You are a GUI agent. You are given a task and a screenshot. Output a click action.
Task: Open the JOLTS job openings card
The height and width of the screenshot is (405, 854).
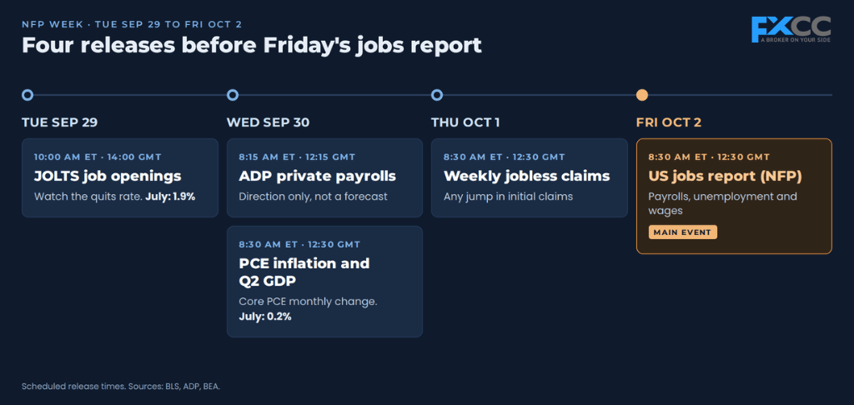pyautogui.click(x=120, y=178)
